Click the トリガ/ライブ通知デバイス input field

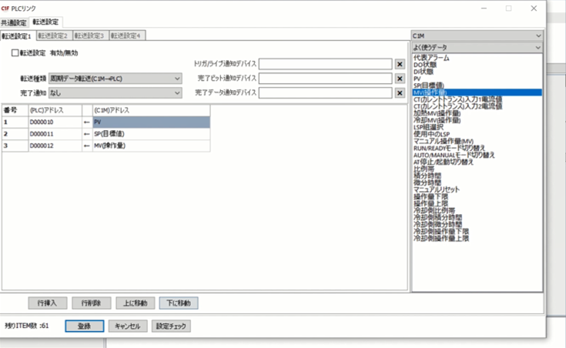[326, 64]
